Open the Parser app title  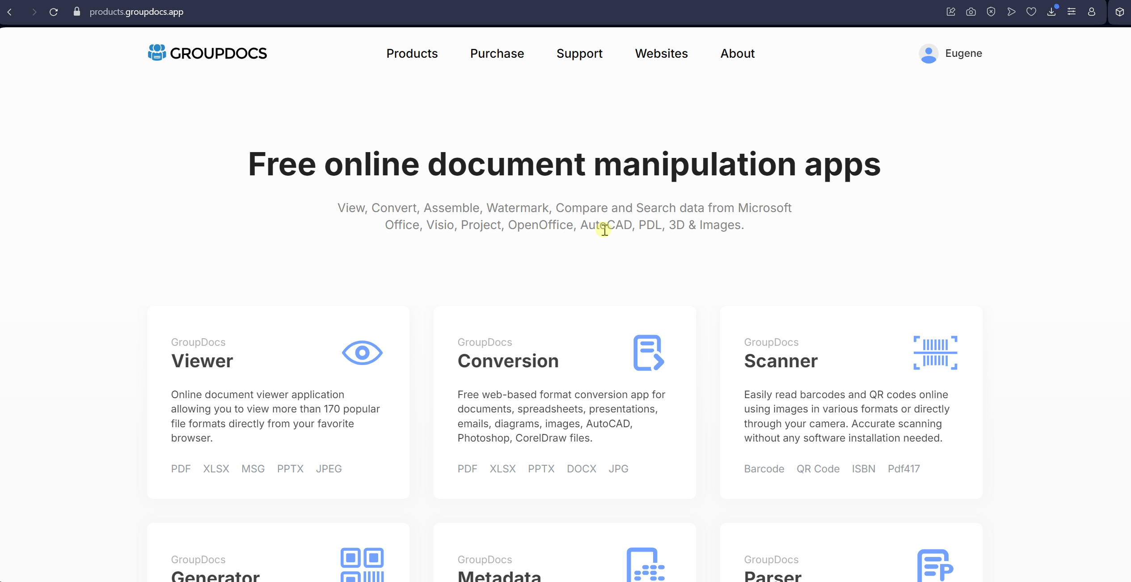coord(773,576)
